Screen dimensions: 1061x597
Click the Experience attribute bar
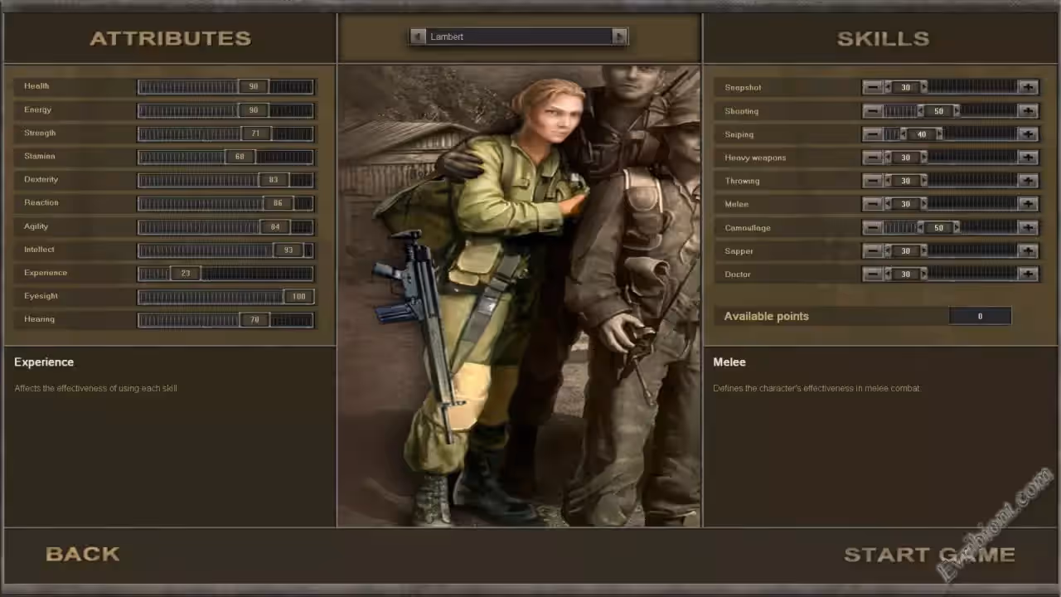pyautogui.click(x=225, y=273)
